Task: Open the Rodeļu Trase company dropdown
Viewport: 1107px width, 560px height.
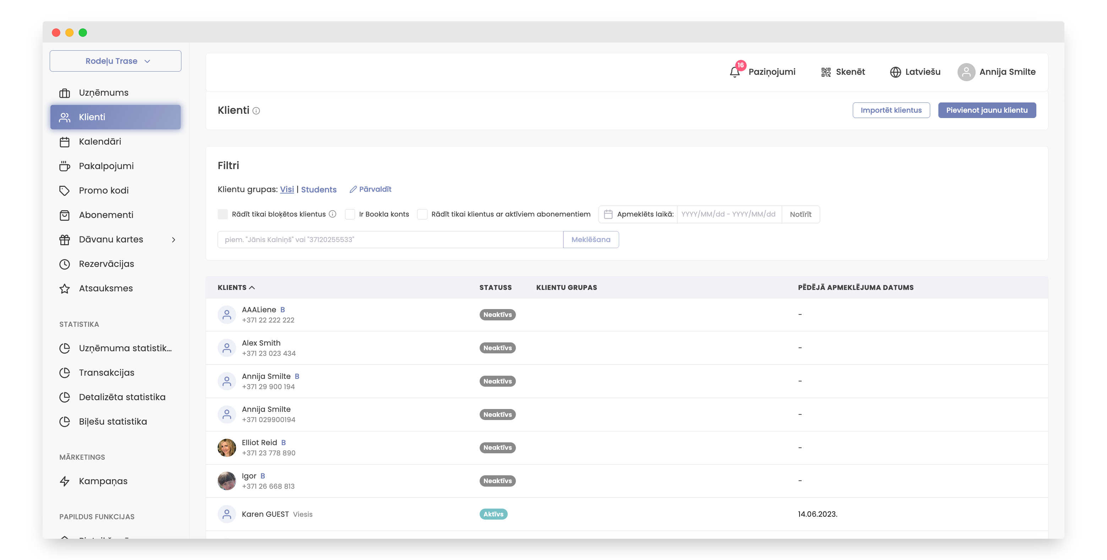Action: [116, 61]
